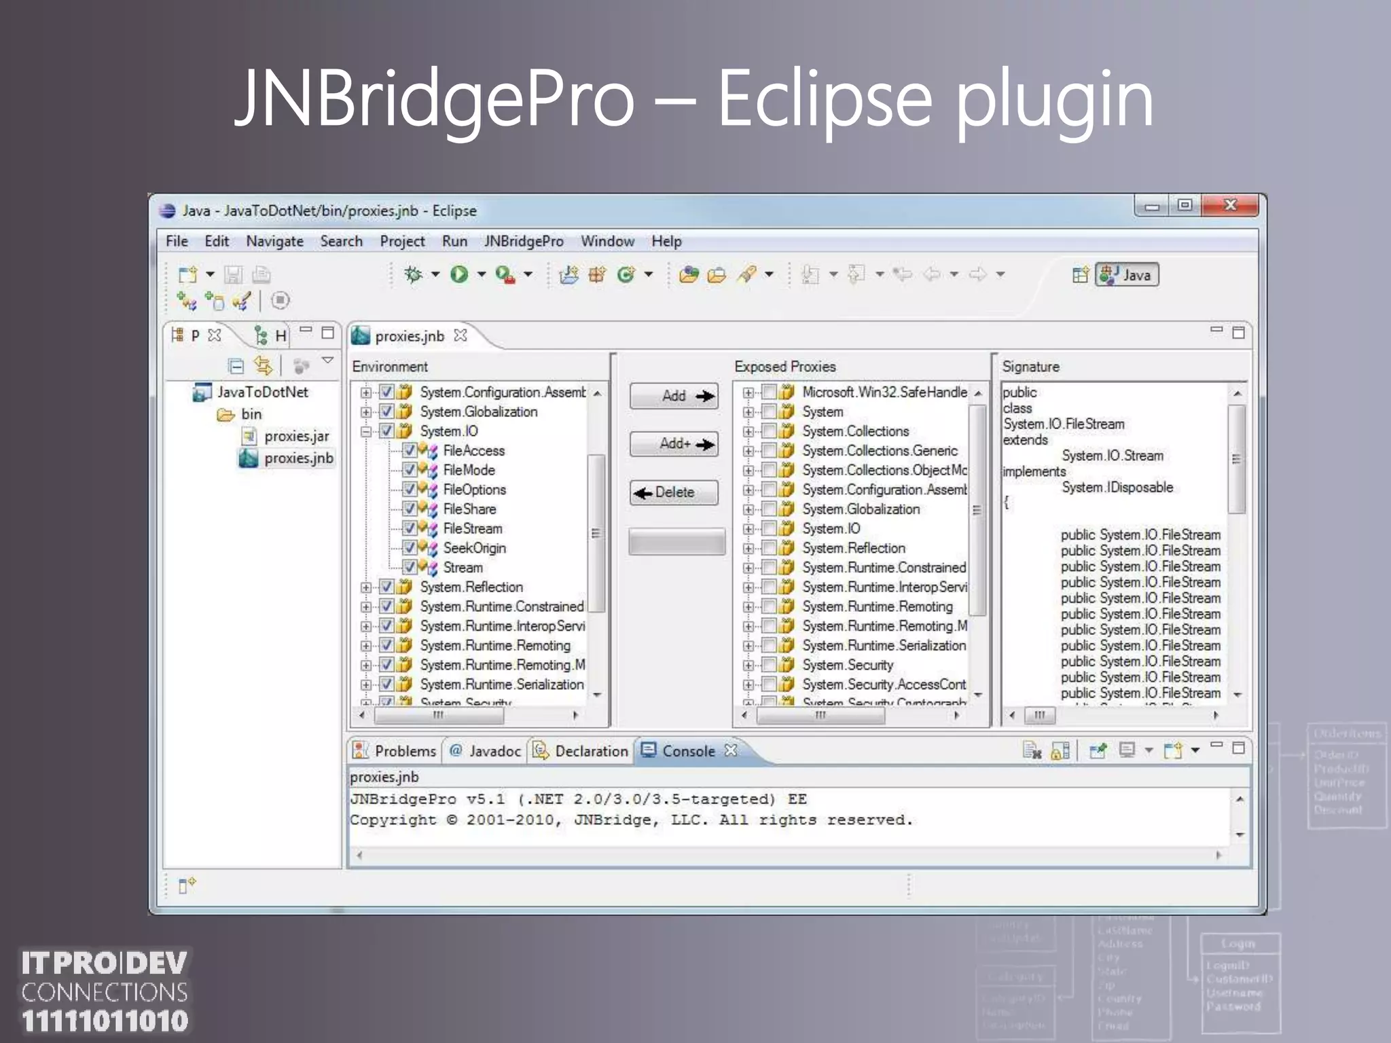Click the Pin Console icon
Viewport: 1391px width, 1043px height.
[1098, 750]
